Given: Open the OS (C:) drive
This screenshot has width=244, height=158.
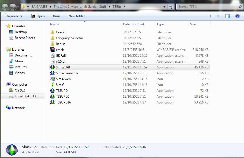Looking at the screenshot, I should (20, 90).
